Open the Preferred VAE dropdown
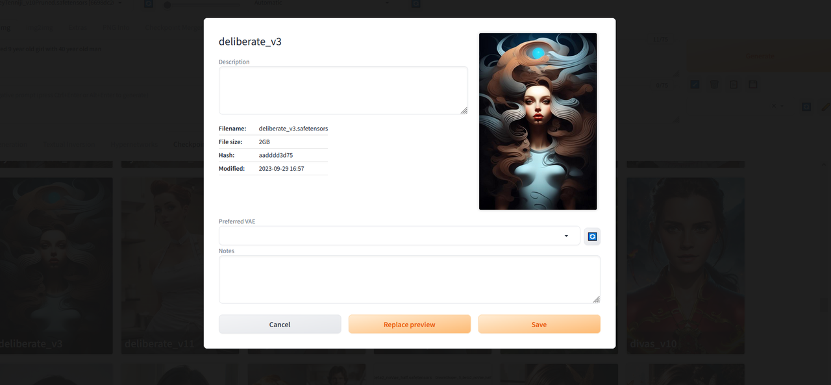 pos(399,236)
